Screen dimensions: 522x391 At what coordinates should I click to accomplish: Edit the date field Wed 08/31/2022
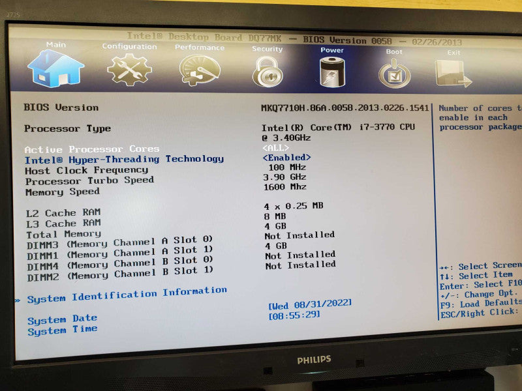click(x=310, y=304)
